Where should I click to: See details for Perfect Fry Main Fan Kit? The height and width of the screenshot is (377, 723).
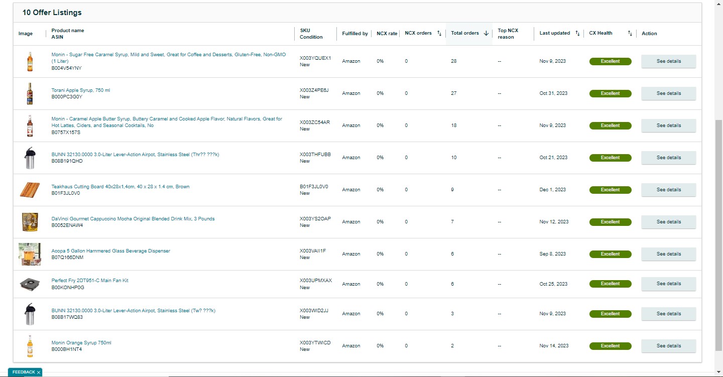(669, 284)
